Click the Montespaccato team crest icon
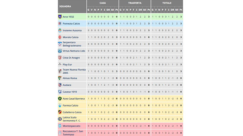This screenshot has width=243, height=136. (60, 126)
